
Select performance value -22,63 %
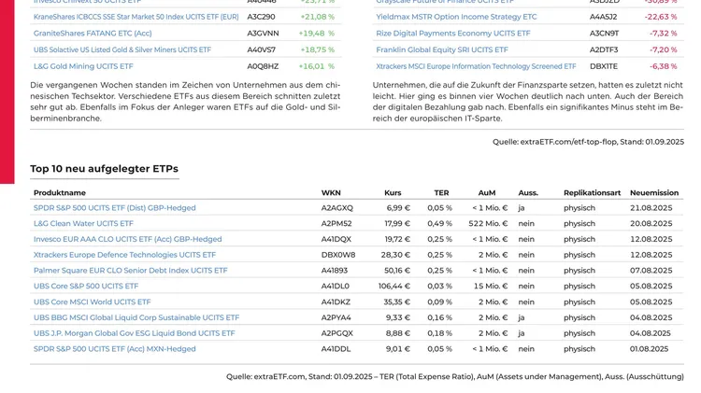[x=661, y=17]
